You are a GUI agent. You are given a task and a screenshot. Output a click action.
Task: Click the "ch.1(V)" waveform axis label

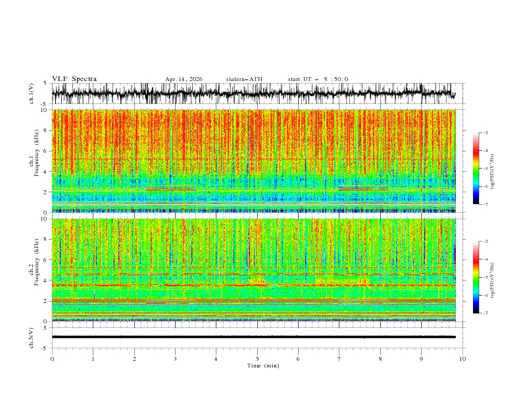(x=32, y=94)
